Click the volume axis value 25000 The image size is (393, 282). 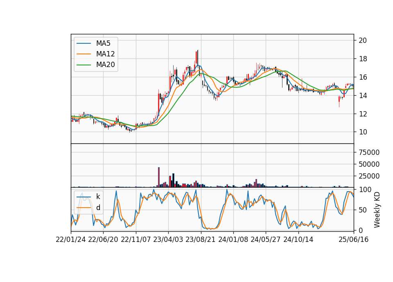(369, 176)
